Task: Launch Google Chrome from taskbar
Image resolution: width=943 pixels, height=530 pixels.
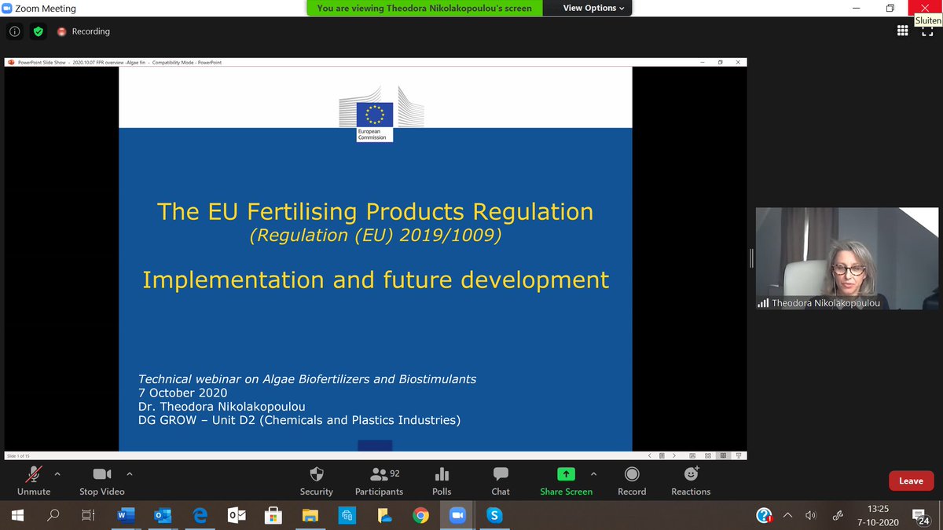Action: (420, 515)
